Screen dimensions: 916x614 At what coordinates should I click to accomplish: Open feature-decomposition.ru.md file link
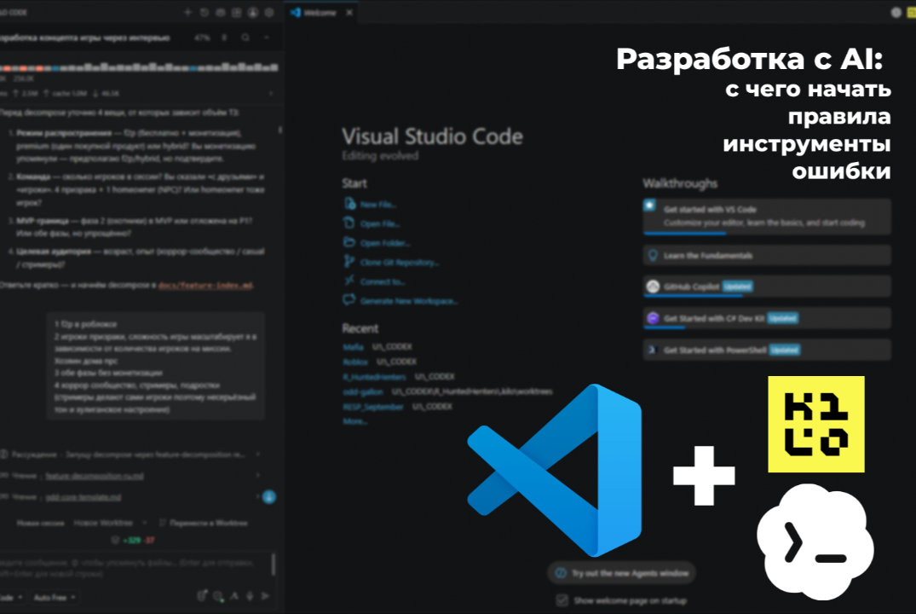click(94, 476)
